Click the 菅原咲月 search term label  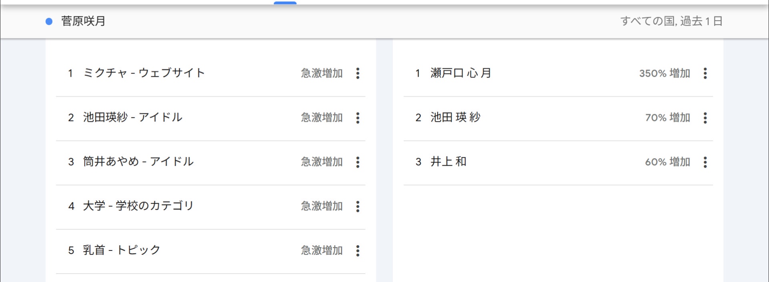[83, 21]
